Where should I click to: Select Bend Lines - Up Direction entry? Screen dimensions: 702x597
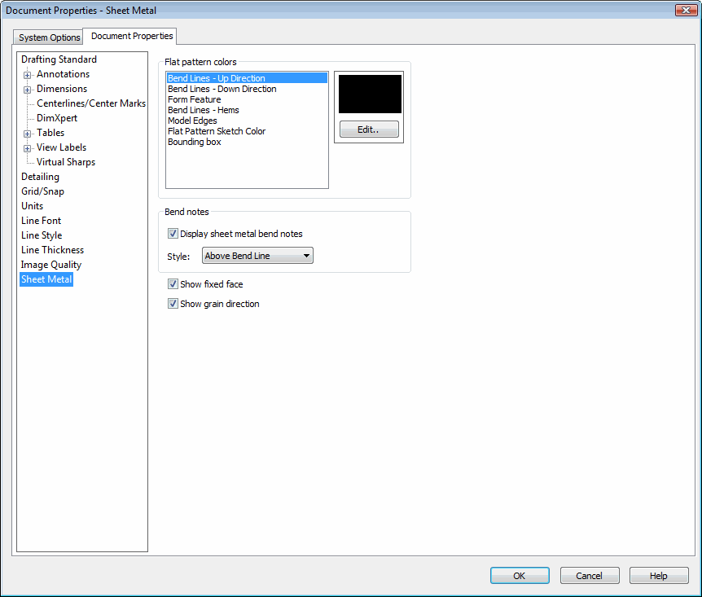click(x=247, y=78)
